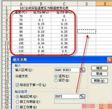This screenshot has height=109, width=112.
Task: Click temperature cell with value 115
Action: pyautogui.click(x=21, y=51)
